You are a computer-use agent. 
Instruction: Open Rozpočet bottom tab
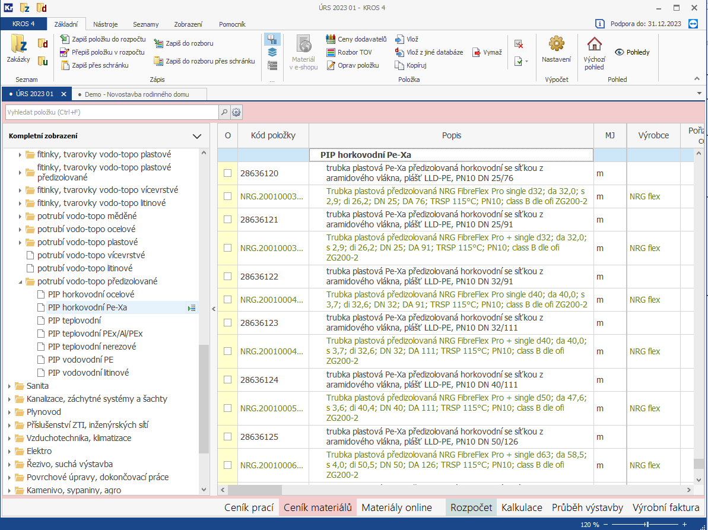pos(471,508)
